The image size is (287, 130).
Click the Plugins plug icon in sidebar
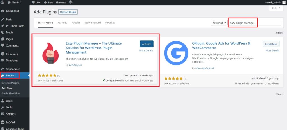point(3,75)
